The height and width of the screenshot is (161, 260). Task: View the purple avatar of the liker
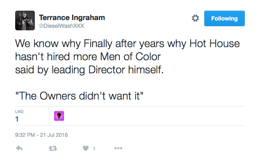point(59,116)
